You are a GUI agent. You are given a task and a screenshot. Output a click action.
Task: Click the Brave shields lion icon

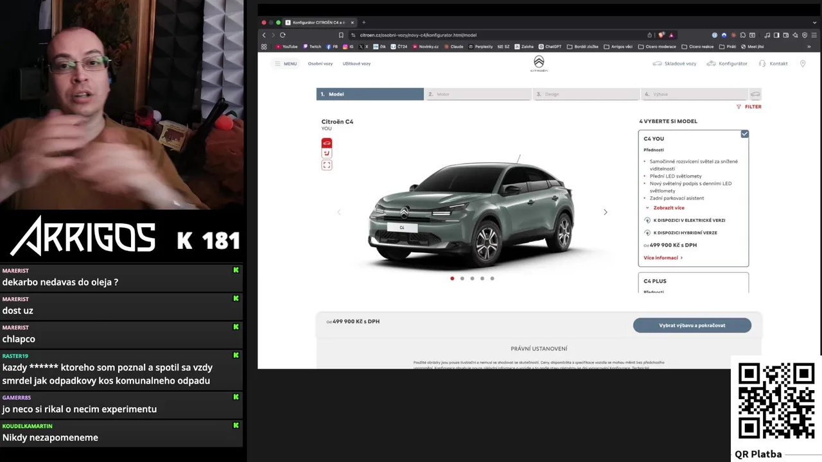tap(661, 35)
